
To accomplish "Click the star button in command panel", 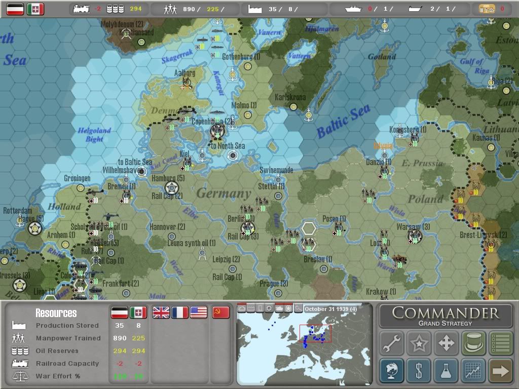I will (x=419, y=343).
